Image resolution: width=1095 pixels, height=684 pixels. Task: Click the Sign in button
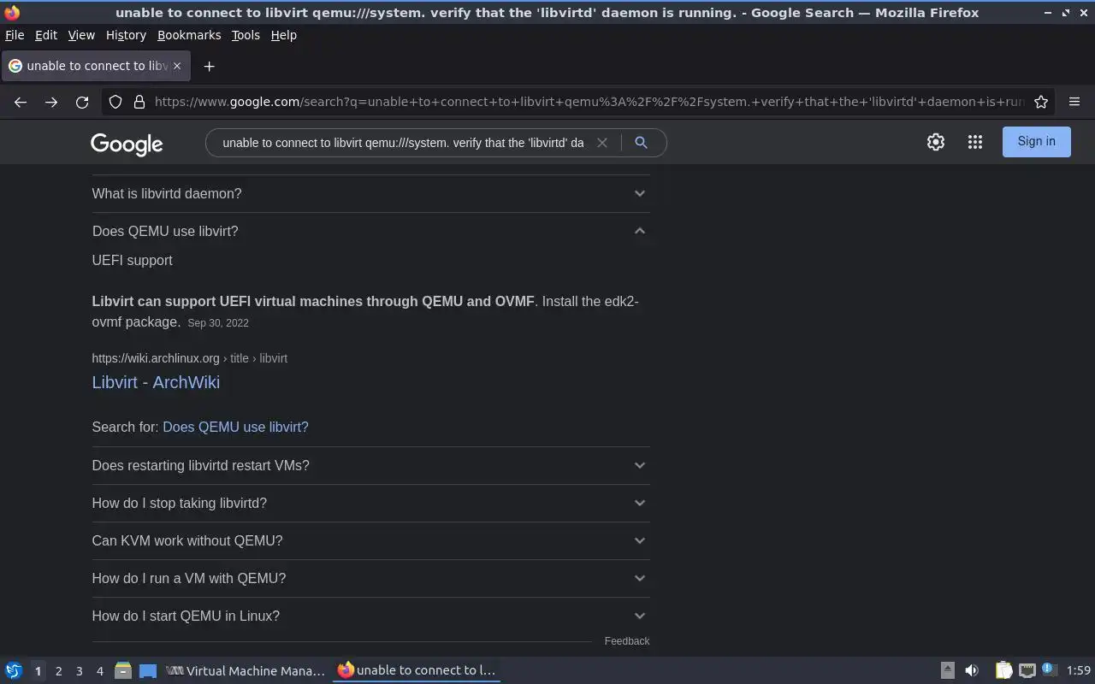pos(1036,142)
